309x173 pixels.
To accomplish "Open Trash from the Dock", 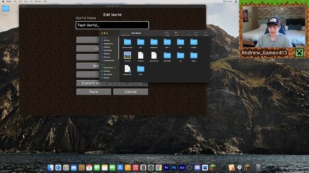I will 258,168.
